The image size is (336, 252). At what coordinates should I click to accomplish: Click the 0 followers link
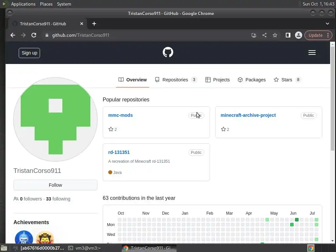click(31, 199)
